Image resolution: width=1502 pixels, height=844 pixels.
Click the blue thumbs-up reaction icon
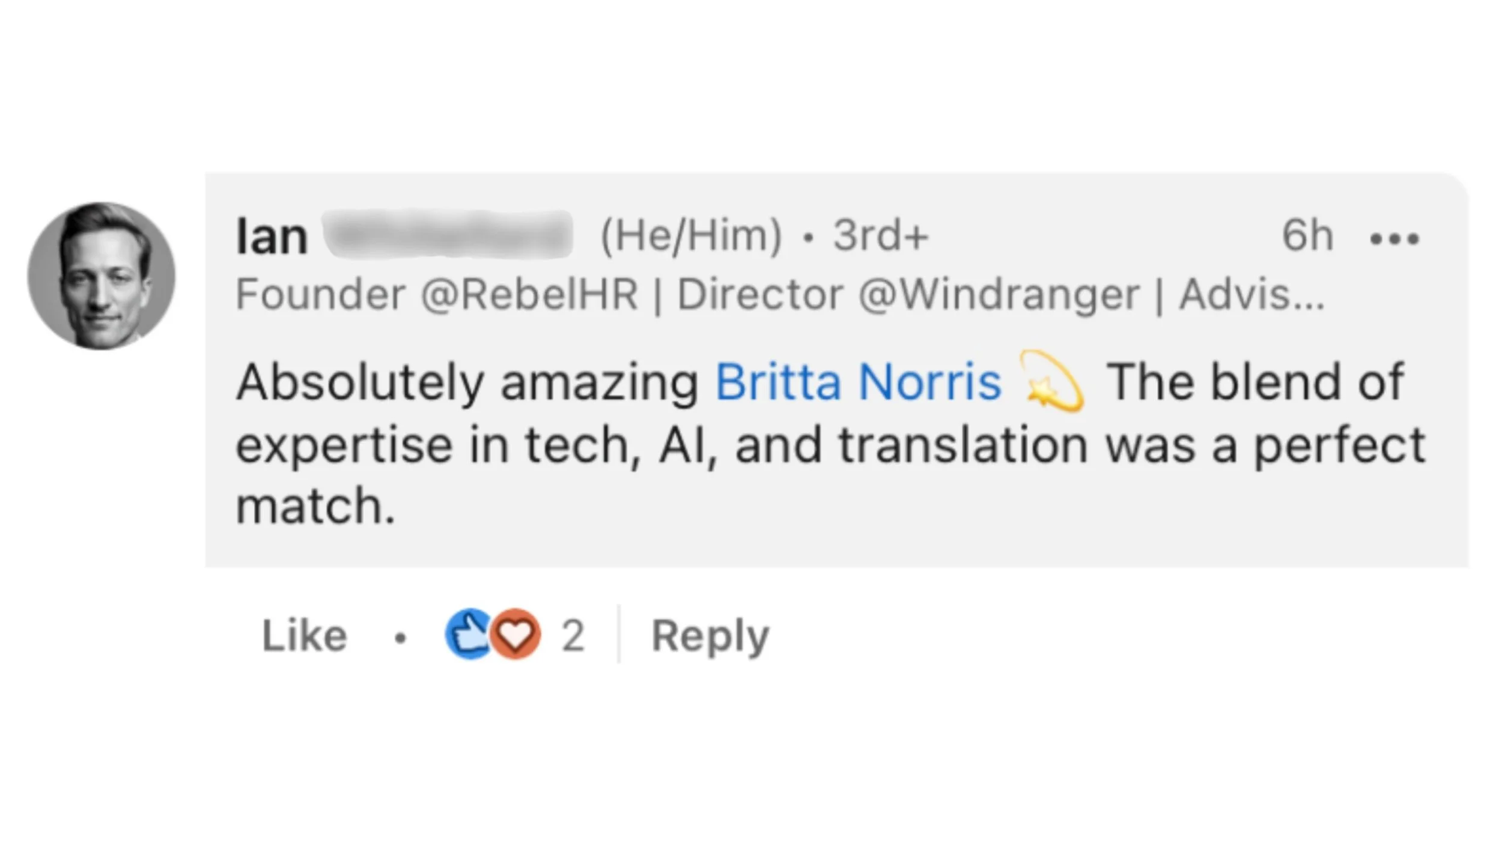(469, 635)
